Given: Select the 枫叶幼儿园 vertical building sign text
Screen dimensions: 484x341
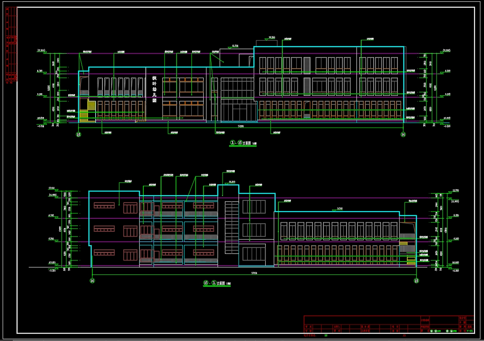Looking at the screenshot, I should (154, 89).
